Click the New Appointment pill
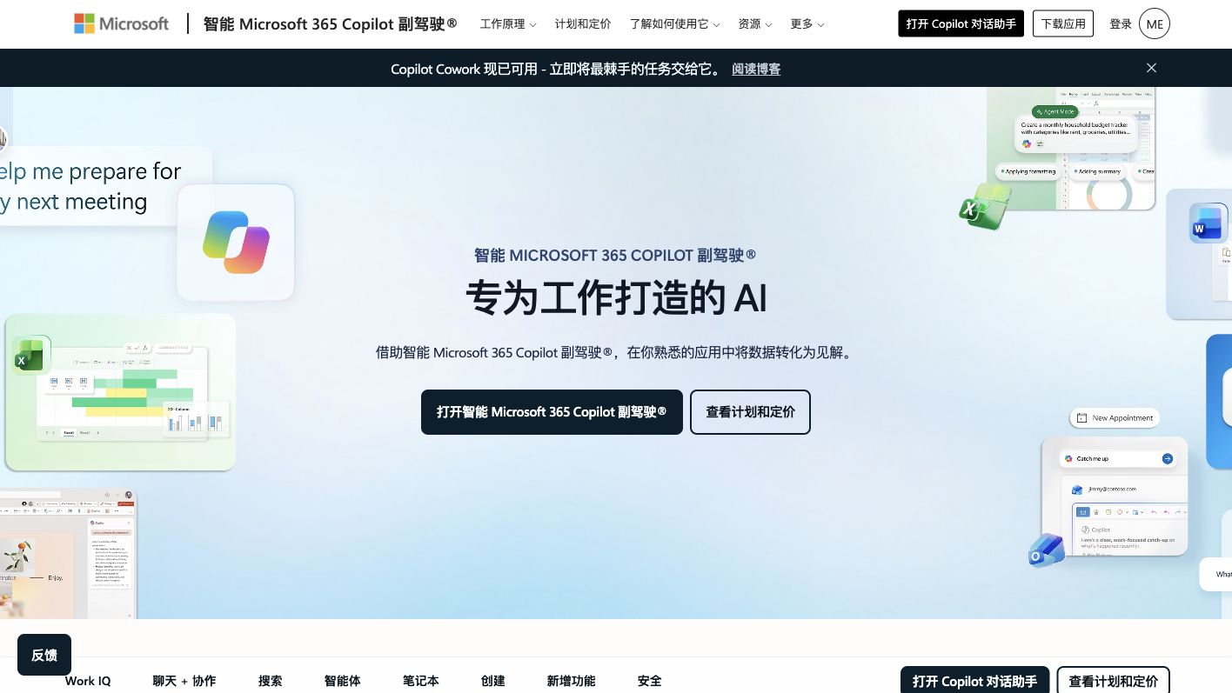The image size is (1232, 693). 1115,418
